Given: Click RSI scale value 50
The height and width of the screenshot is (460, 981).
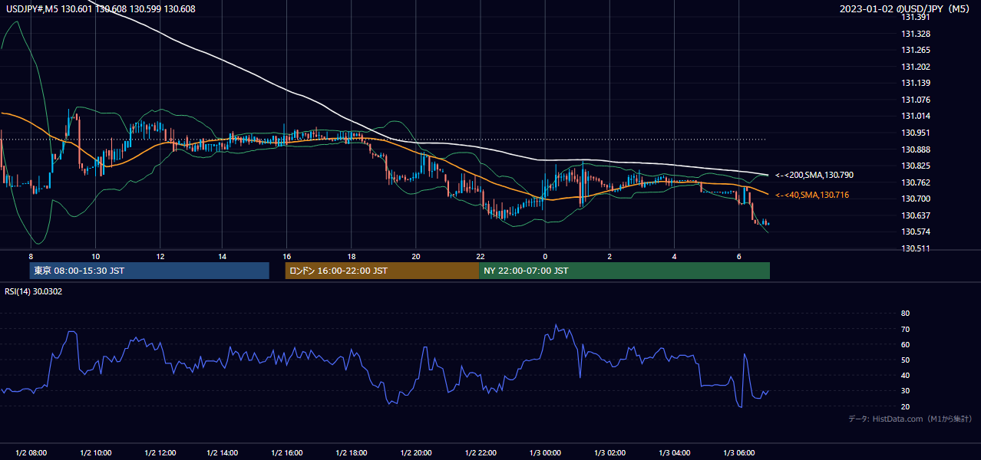Looking at the screenshot, I should click(x=905, y=360).
